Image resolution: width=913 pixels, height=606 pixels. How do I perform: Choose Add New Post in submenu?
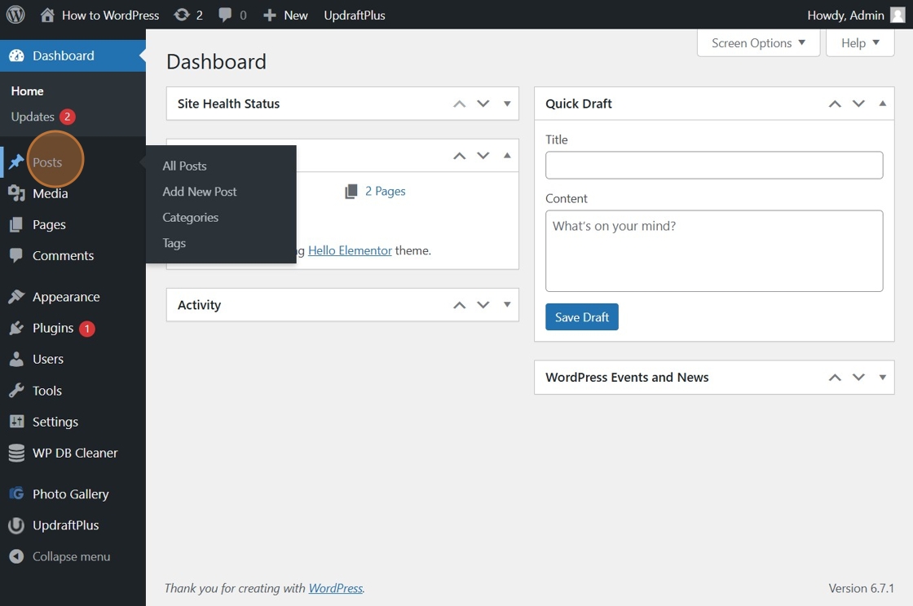[200, 192]
